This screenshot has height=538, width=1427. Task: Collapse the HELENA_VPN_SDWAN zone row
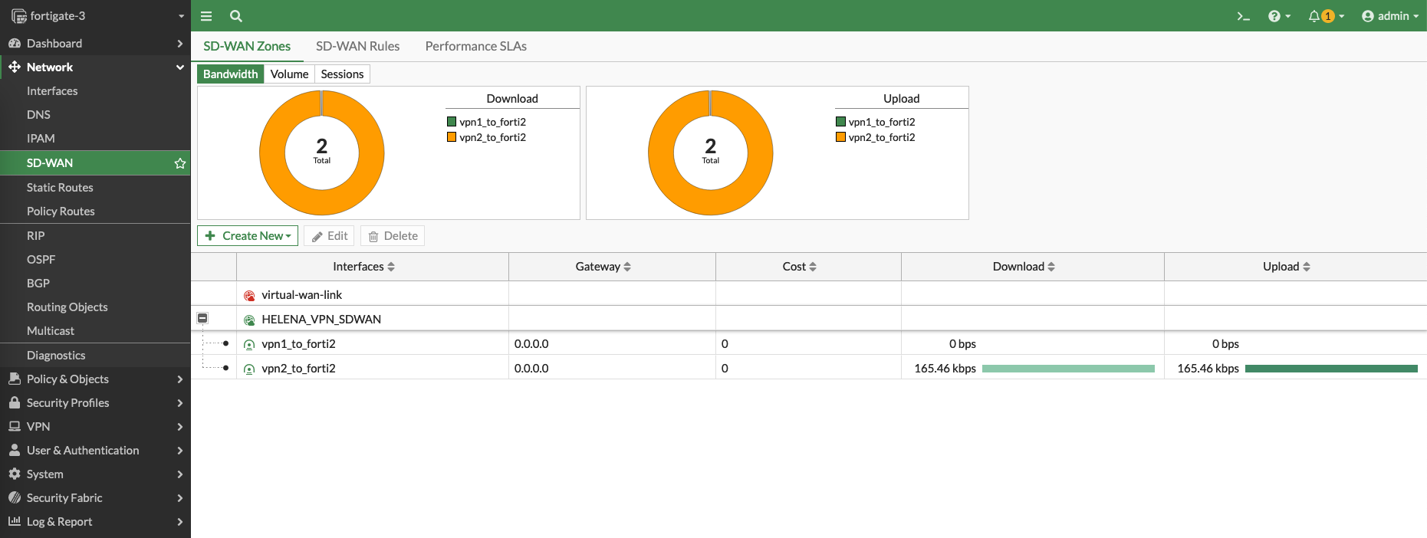[x=202, y=318]
